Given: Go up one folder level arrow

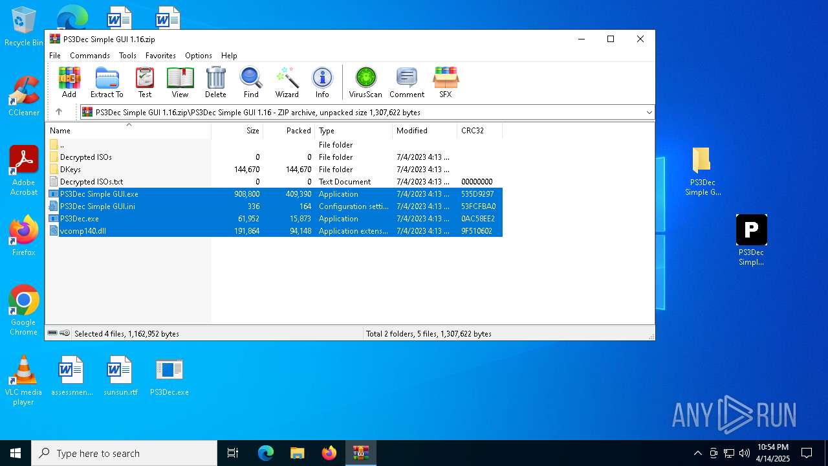Looking at the screenshot, I should click(x=59, y=112).
